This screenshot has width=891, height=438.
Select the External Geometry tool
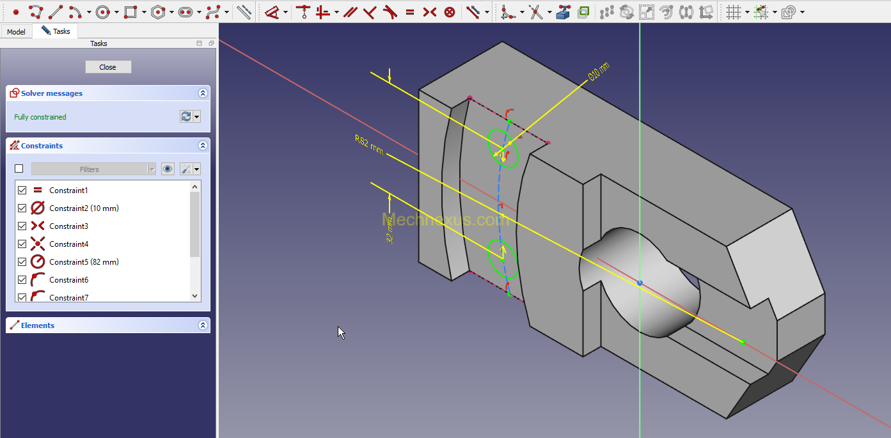pos(562,12)
